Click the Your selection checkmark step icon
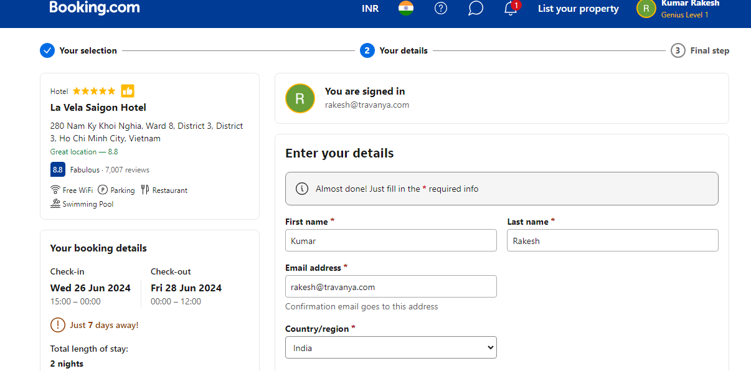Viewport: 751px width, 371px height. tap(47, 50)
